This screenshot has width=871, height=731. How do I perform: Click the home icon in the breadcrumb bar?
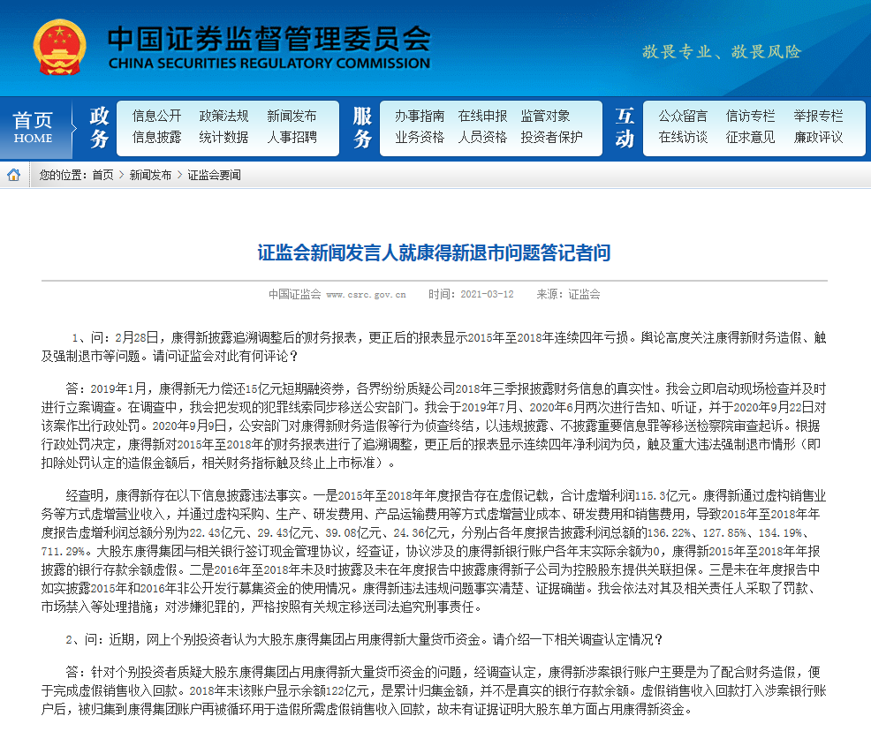13,175
